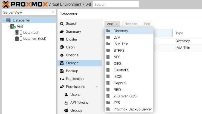Click the Ceph logo icon

pos(62,47)
